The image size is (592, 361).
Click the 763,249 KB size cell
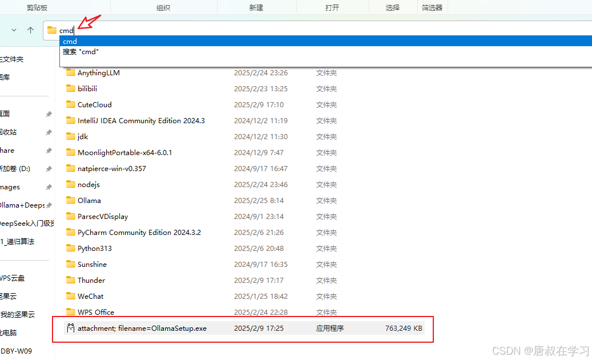click(404, 328)
